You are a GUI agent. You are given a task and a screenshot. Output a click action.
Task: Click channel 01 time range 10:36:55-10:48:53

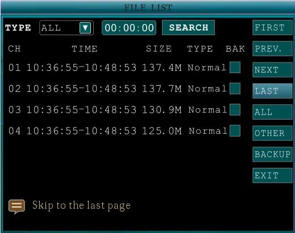point(81,67)
